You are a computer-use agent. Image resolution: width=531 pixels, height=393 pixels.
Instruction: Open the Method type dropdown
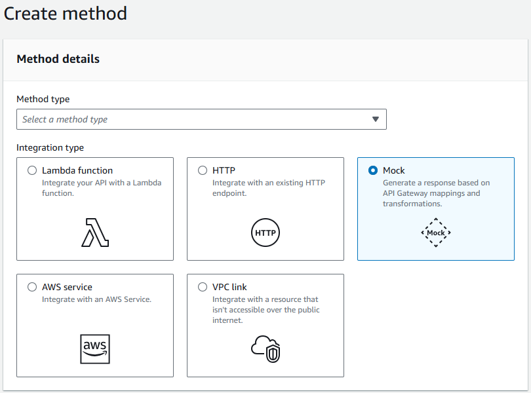click(x=201, y=119)
